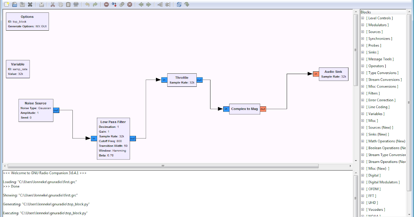Viewport: 414px width, 217px height.
Task: Click the screen capture printer icon
Action: click(41, 4)
